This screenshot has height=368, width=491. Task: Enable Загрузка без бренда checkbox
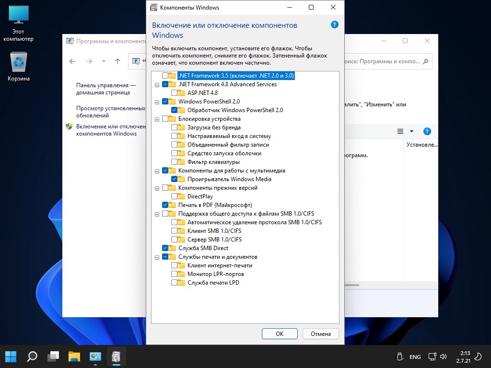pos(174,127)
